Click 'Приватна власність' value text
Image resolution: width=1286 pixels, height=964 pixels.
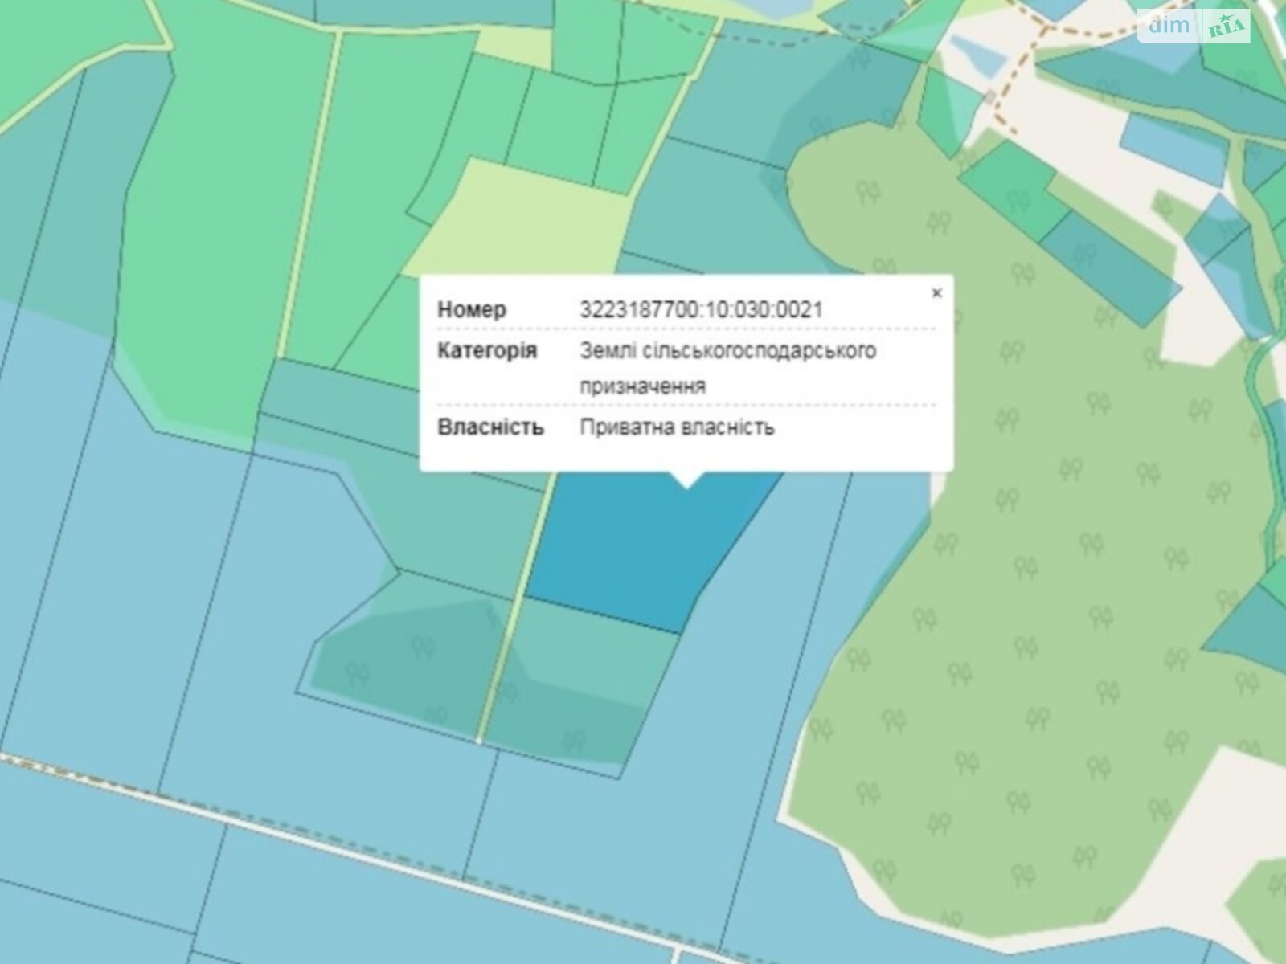677,427
